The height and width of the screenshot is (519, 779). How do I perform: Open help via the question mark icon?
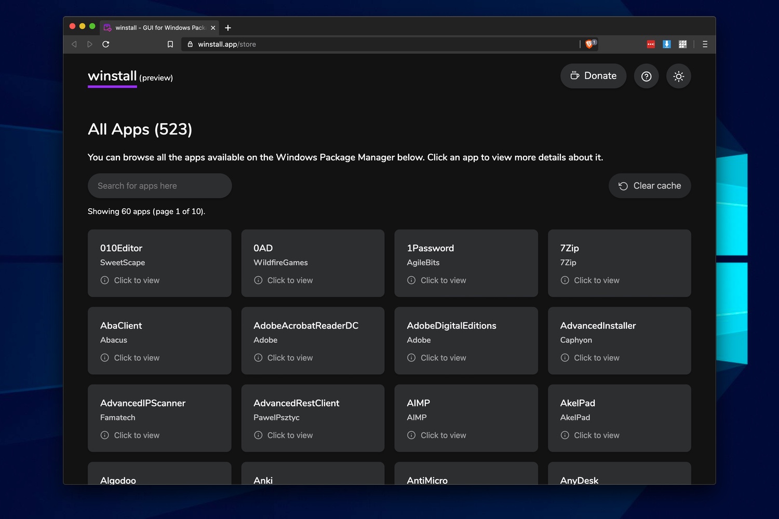click(x=646, y=76)
